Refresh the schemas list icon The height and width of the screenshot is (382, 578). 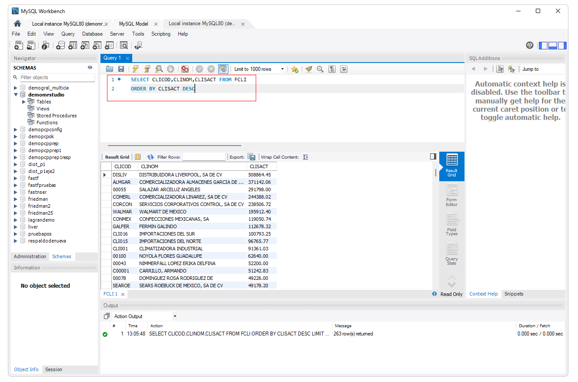click(x=90, y=68)
